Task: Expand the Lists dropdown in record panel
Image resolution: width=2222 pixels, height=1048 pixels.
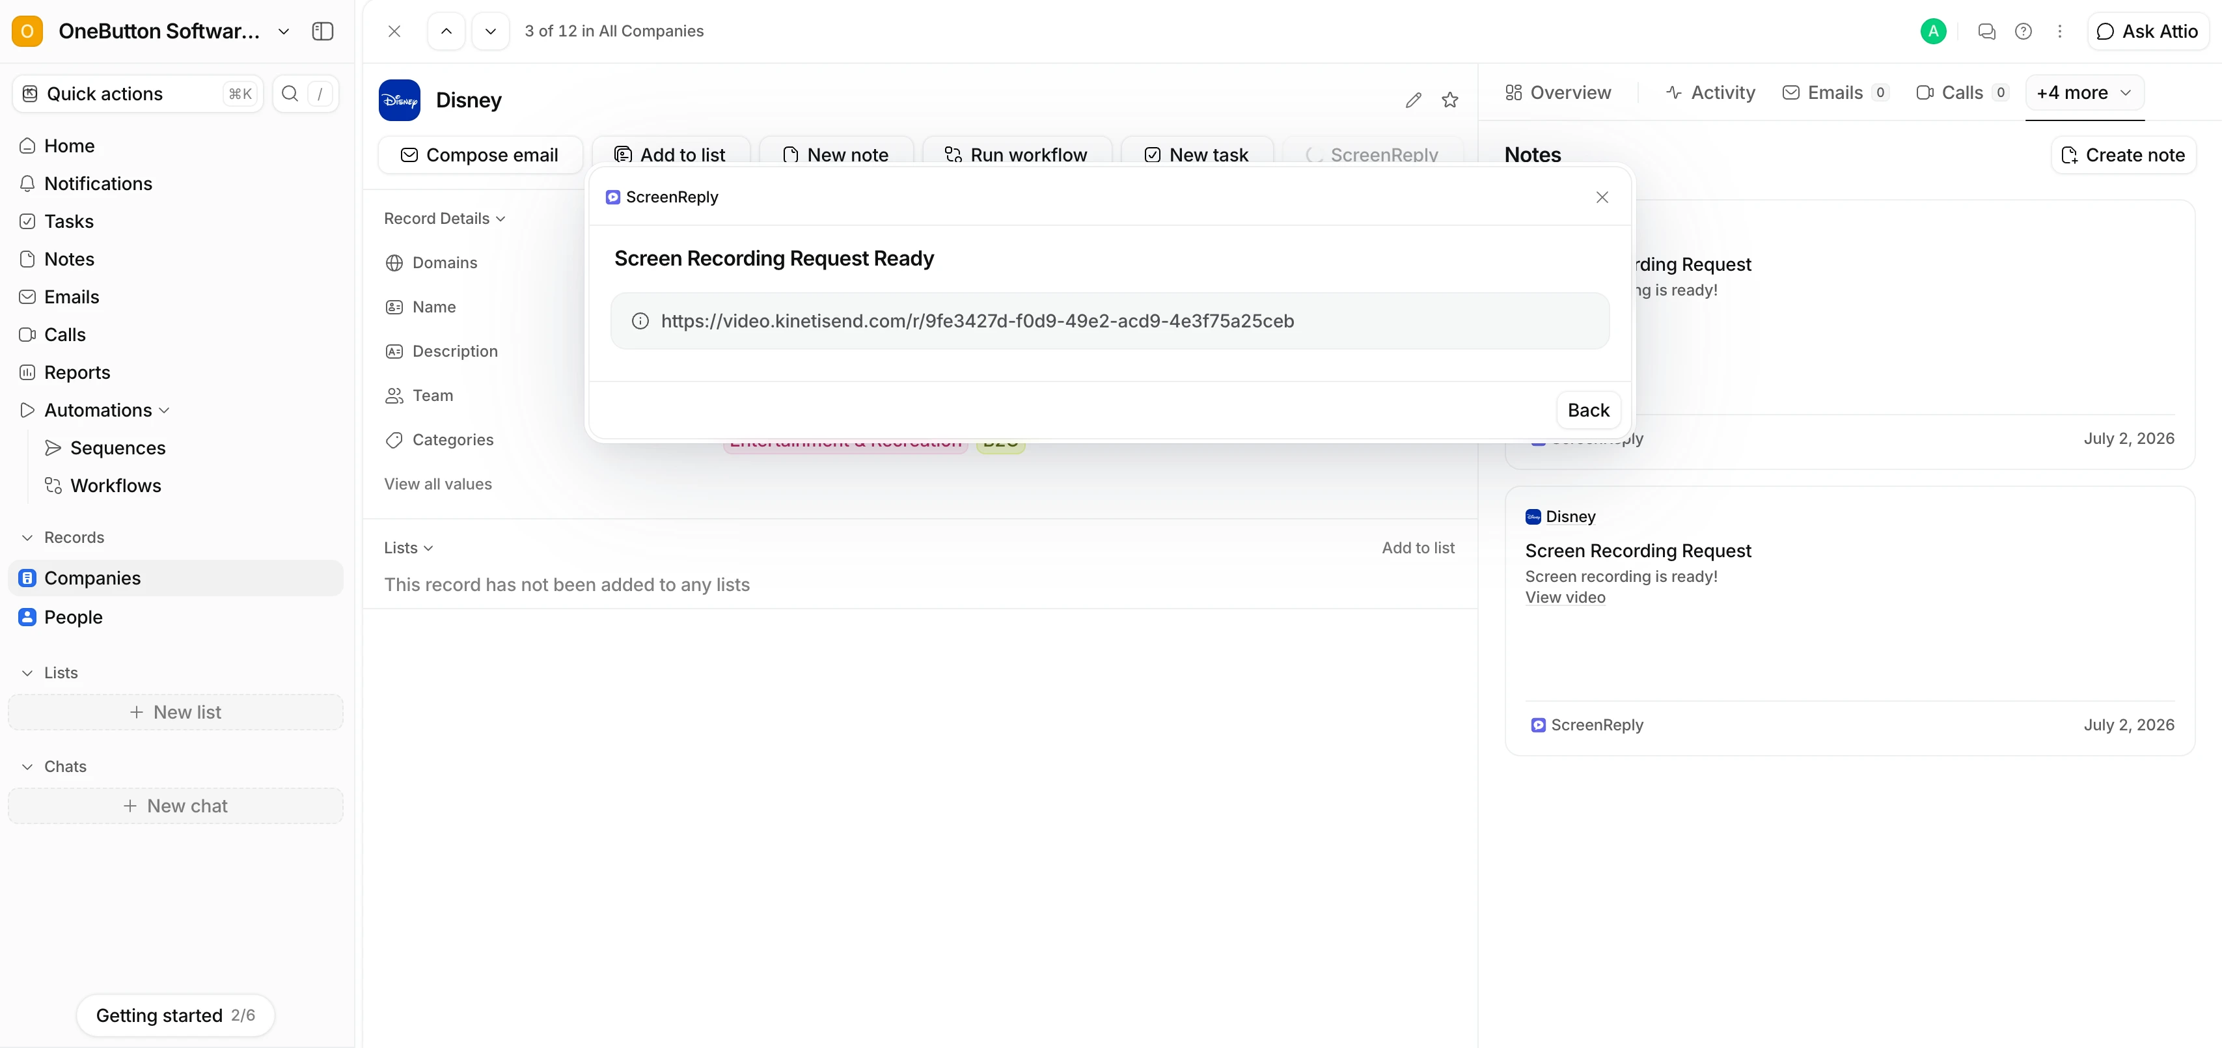Action: [409, 547]
